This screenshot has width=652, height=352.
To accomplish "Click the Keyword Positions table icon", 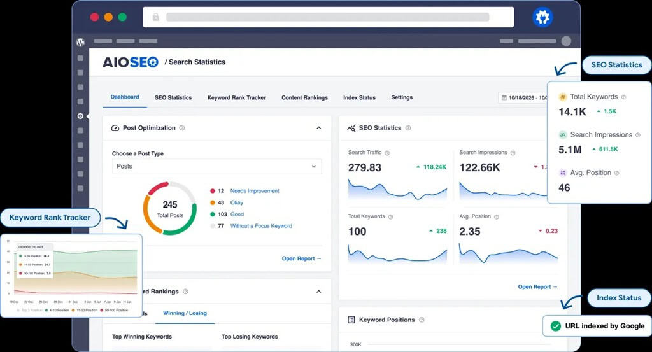I will pyautogui.click(x=351, y=320).
